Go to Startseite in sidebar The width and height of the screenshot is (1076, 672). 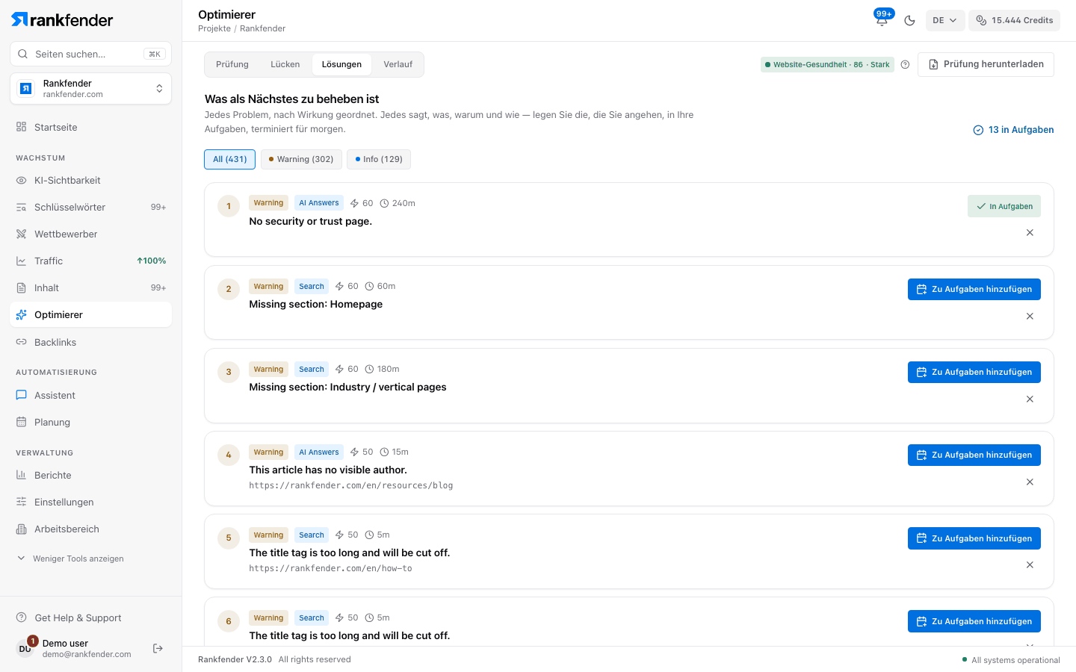[x=90, y=127]
